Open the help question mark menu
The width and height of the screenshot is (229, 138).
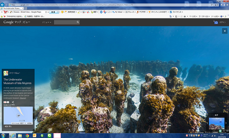click(221, 16)
